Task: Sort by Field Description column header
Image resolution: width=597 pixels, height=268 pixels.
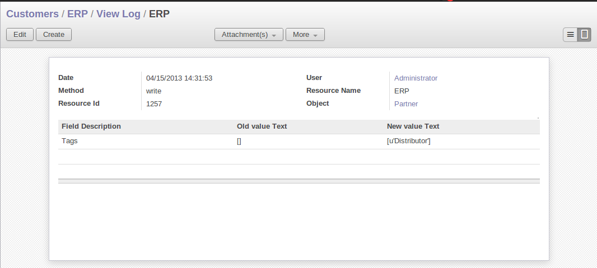Action: click(x=91, y=126)
